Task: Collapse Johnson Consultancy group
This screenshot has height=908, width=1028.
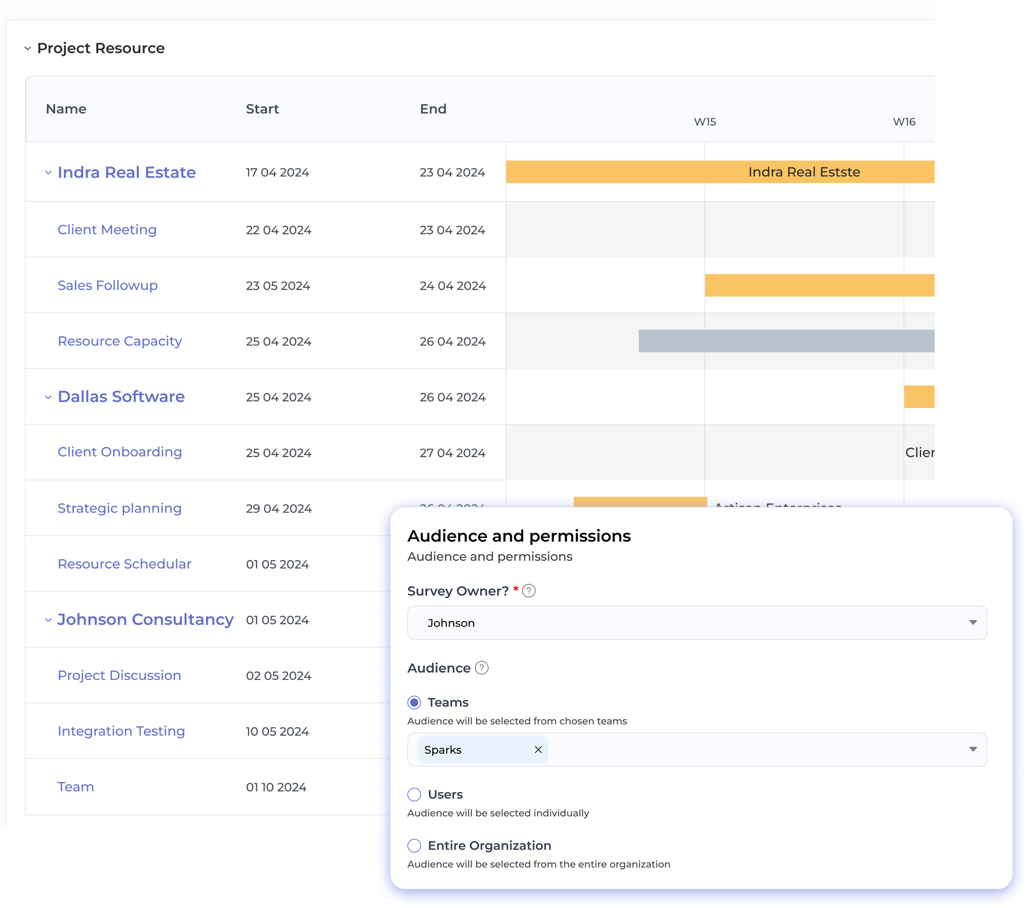Action: click(48, 620)
